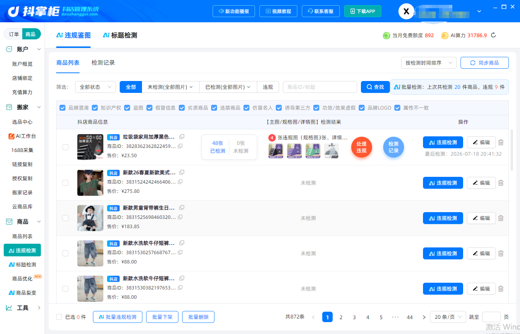Image resolution: width=520 pixels, height=334 pixels.
Task: Delete the 垃圾袋家用加厚黑色 product via trash icon
Action: coord(501,142)
